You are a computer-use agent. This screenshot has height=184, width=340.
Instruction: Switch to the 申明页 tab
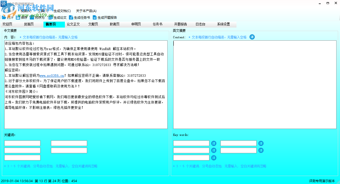click(140, 24)
